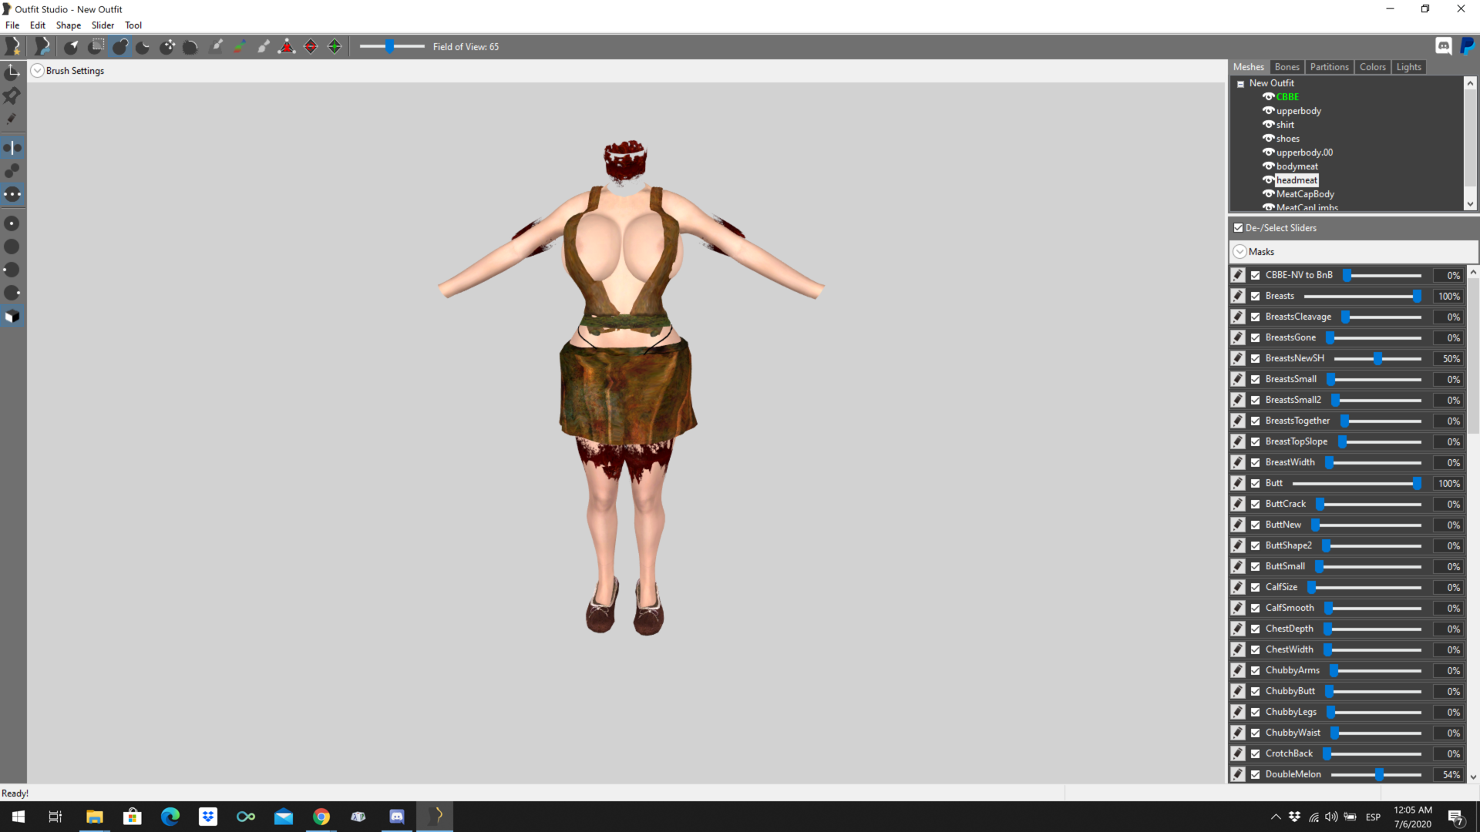The width and height of the screenshot is (1480, 832).
Task: Select the Inflate brush tool
Action: coord(119,47)
